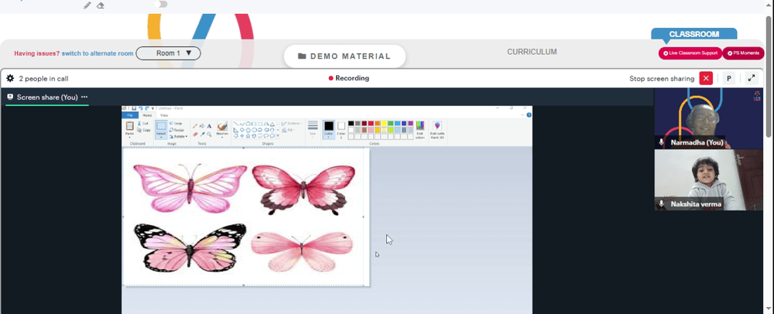Open Screen share more options ellipsis

coord(84,97)
